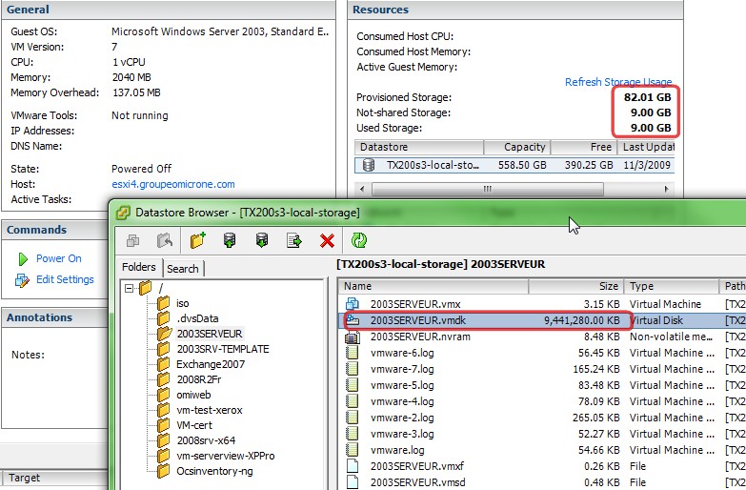Open the 2003SRV-TEMPLATE folder
746x490 pixels.
point(222,349)
